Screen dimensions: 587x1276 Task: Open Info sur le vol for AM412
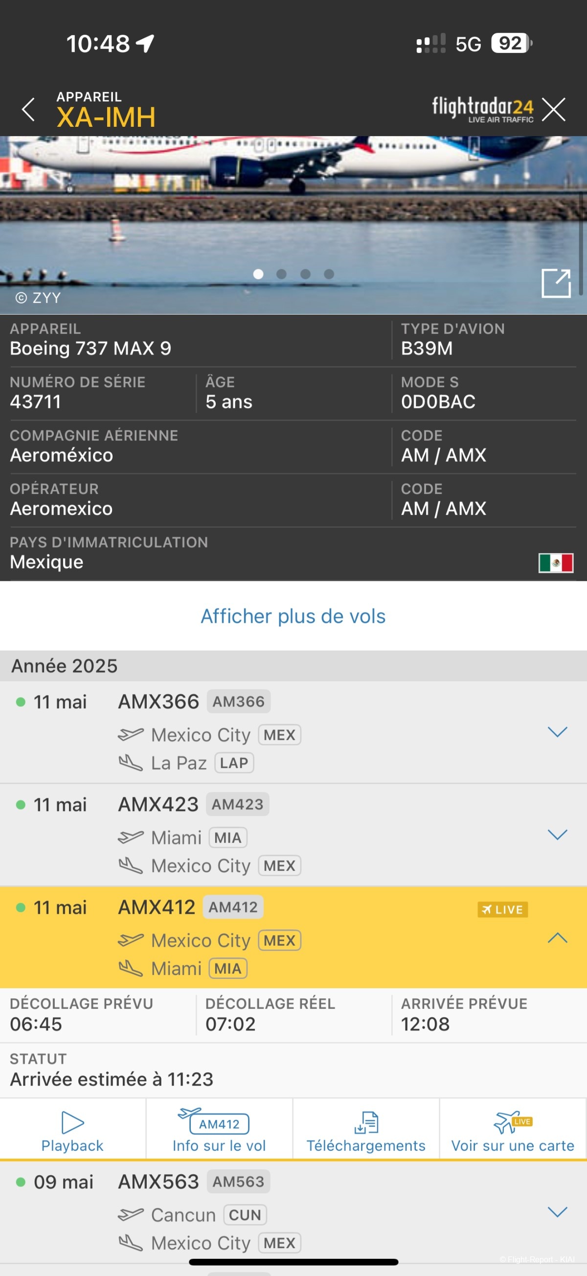(219, 1129)
